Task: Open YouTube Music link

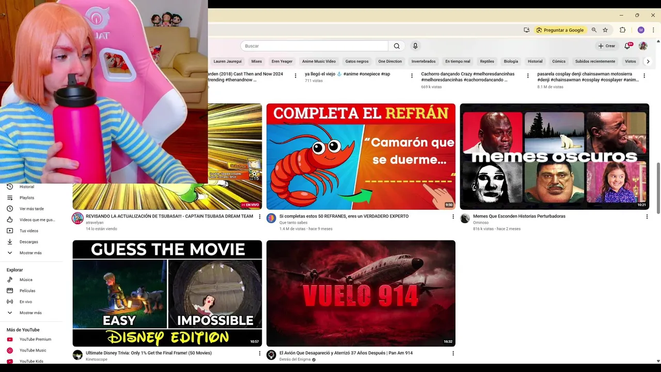Action: tap(32, 350)
